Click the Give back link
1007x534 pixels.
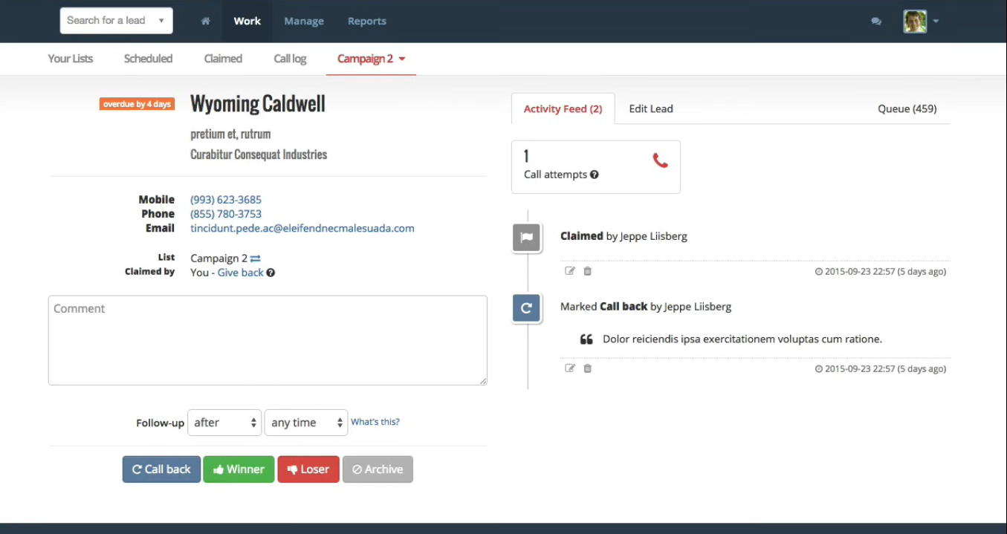(241, 273)
